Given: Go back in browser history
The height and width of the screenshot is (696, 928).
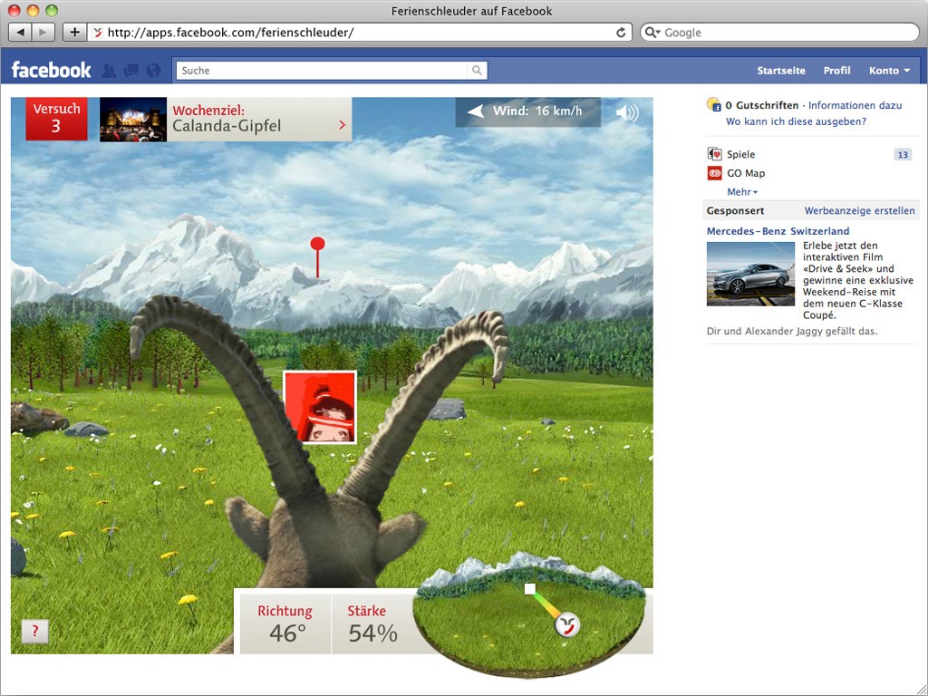Looking at the screenshot, I should pos(20,32).
